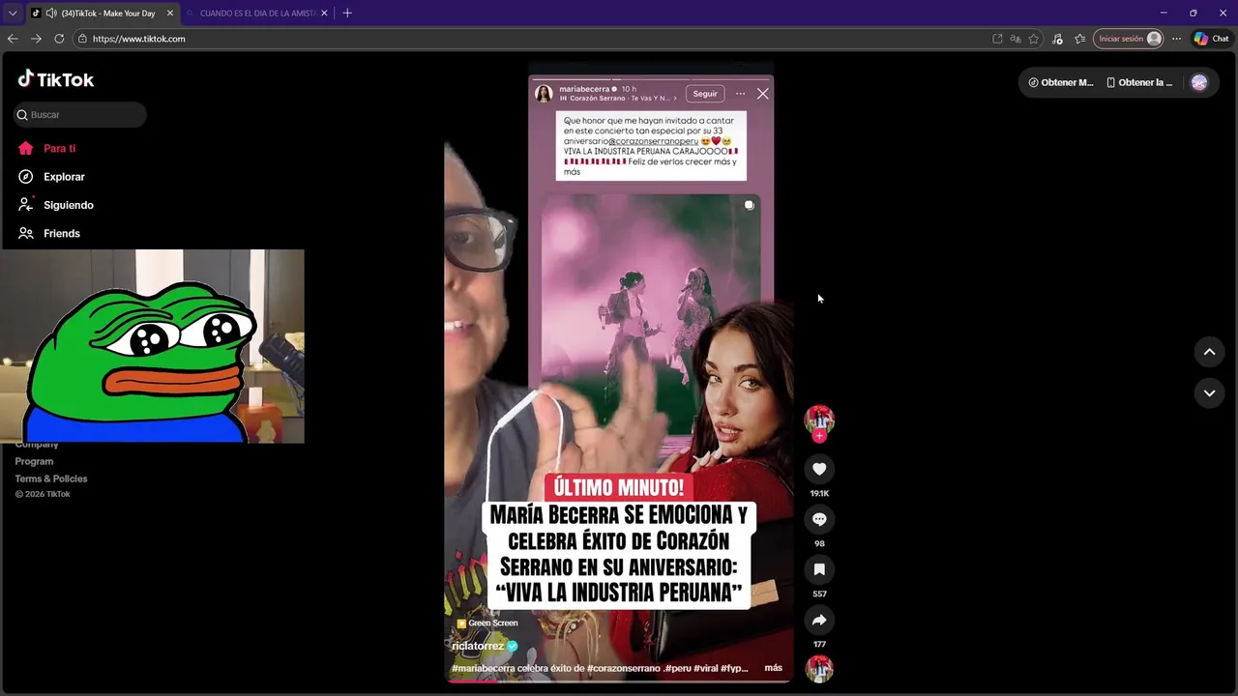Screen dimensions: 1238x696
Task: Add page to favorites with star icon
Action: click(1034, 39)
